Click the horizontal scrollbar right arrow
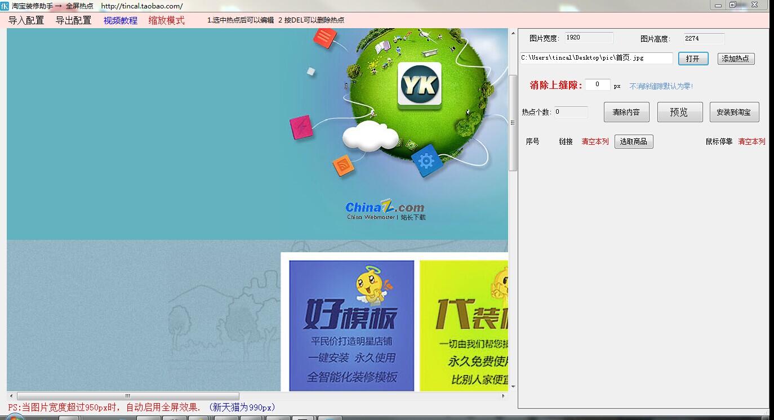The image size is (774, 420). tap(504, 396)
